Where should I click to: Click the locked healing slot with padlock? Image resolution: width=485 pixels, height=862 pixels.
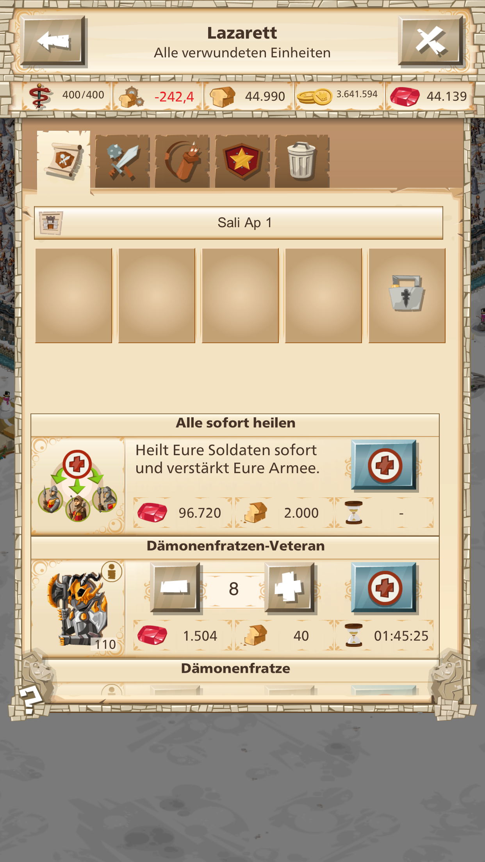coord(407,296)
